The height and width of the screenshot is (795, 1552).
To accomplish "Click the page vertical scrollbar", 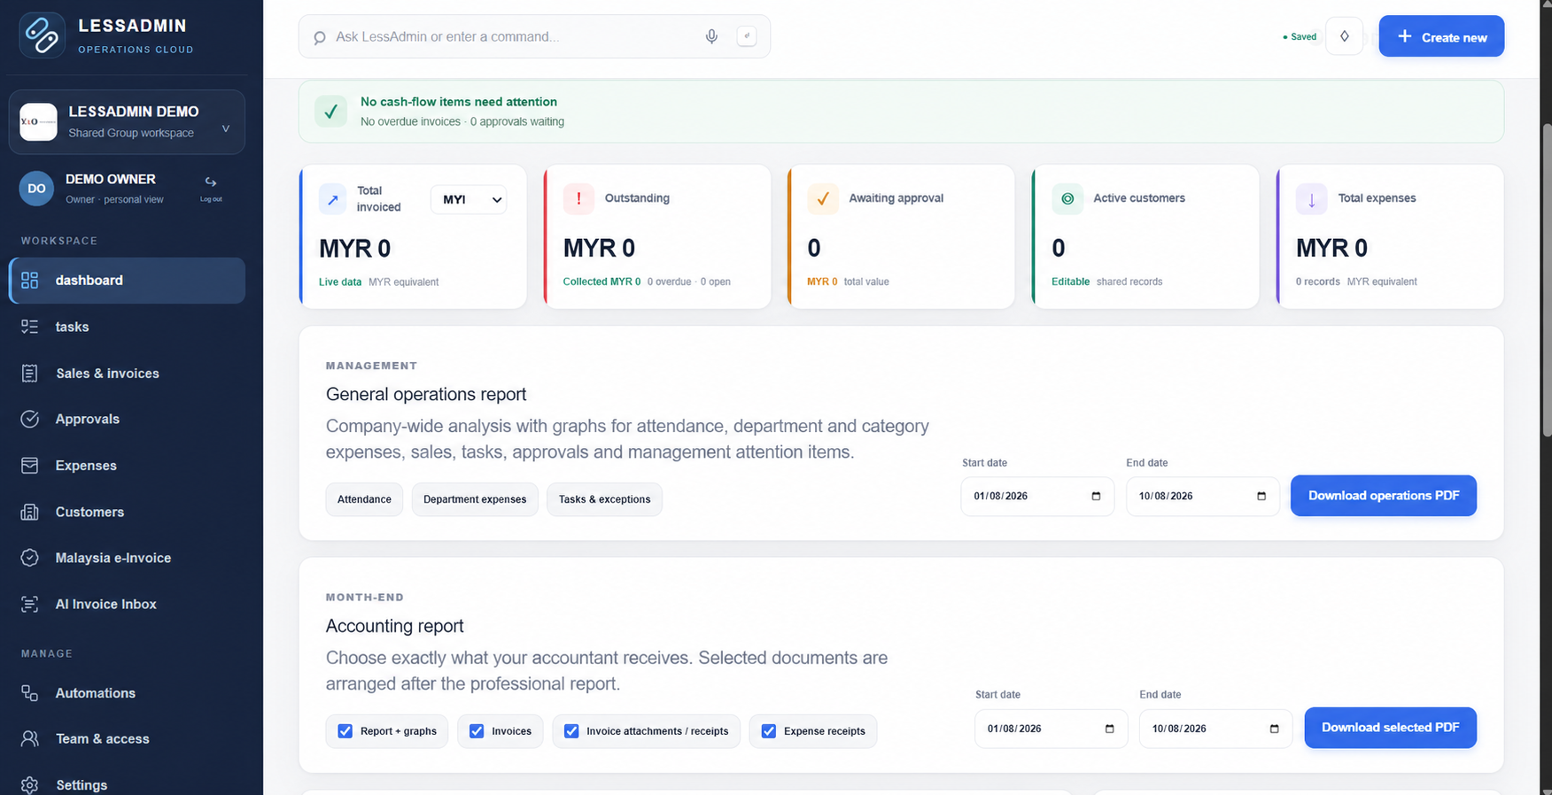I will [x=1547, y=279].
